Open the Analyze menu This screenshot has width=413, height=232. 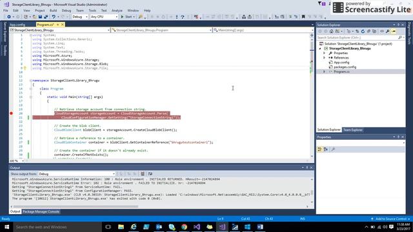pyautogui.click(x=117, y=10)
